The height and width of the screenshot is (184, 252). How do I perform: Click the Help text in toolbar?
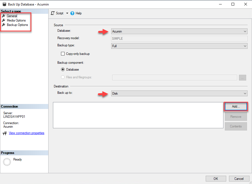[78, 13]
